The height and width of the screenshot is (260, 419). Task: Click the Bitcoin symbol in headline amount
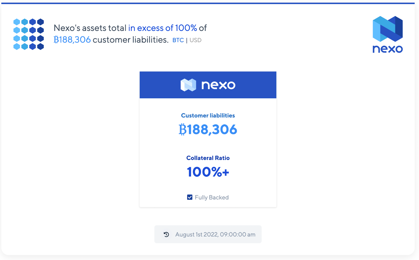click(56, 40)
